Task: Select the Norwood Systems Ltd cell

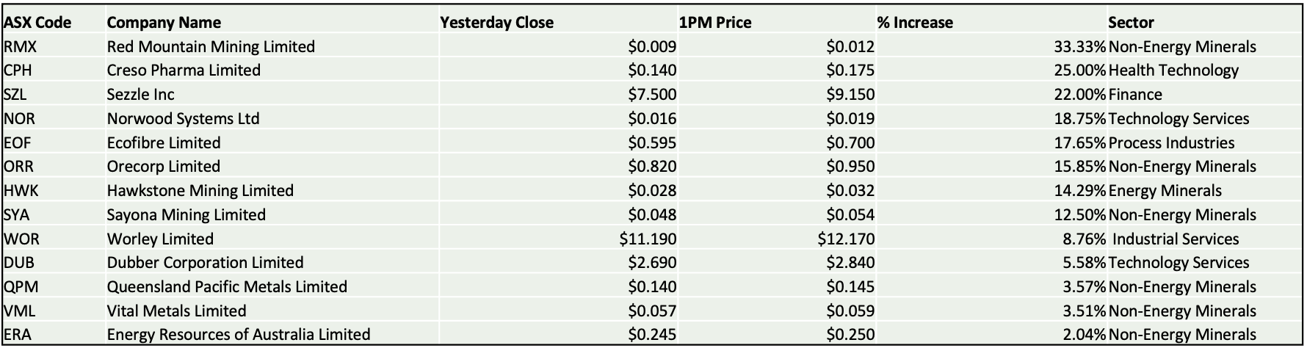Action: [183, 119]
